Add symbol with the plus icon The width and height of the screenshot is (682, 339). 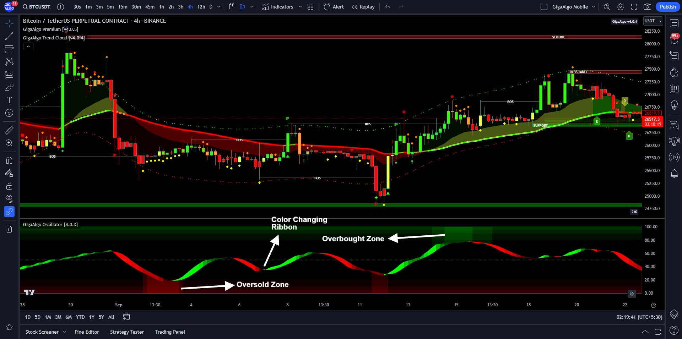tap(61, 7)
